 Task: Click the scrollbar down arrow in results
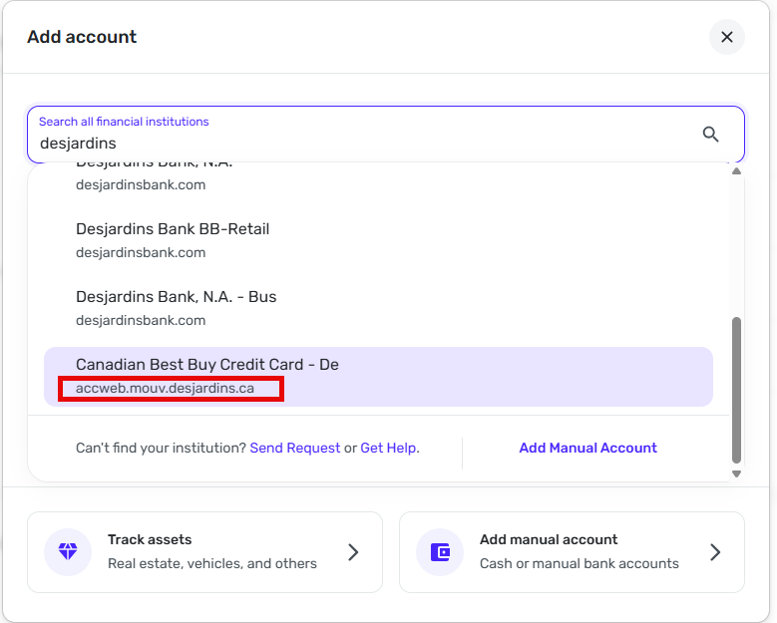pyautogui.click(x=736, y=473)
